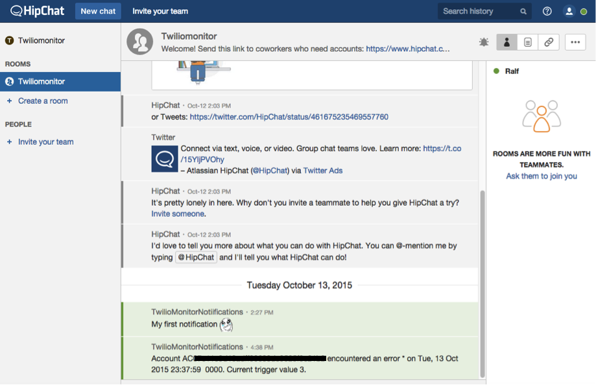Open the HipChat tweet status link
The image size is (596, 385).
[x=289, y=117]
